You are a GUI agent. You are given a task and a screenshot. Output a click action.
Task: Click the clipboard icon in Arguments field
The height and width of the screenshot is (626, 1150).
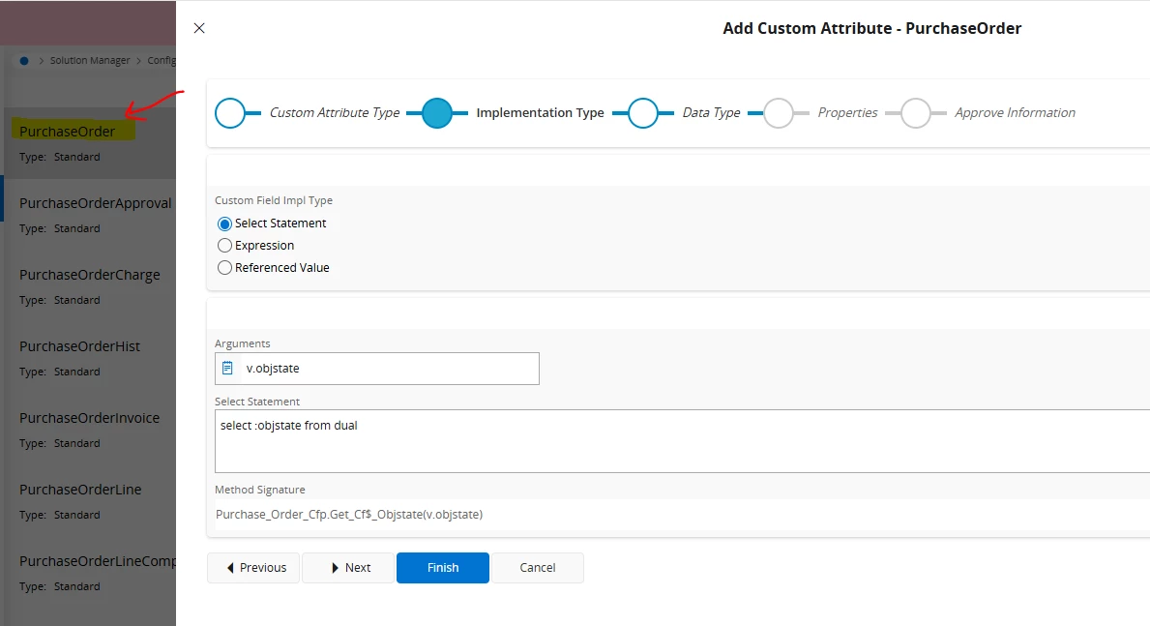click(x=227, y=368)
